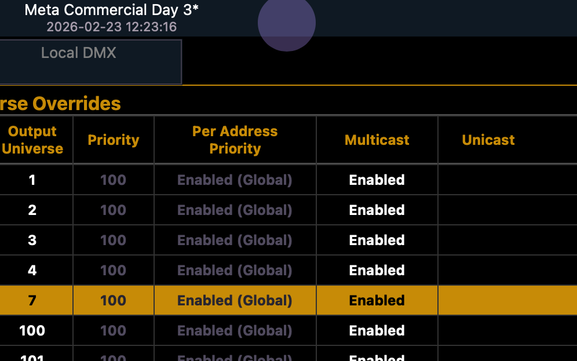Select output universe 4 cell

32,271
